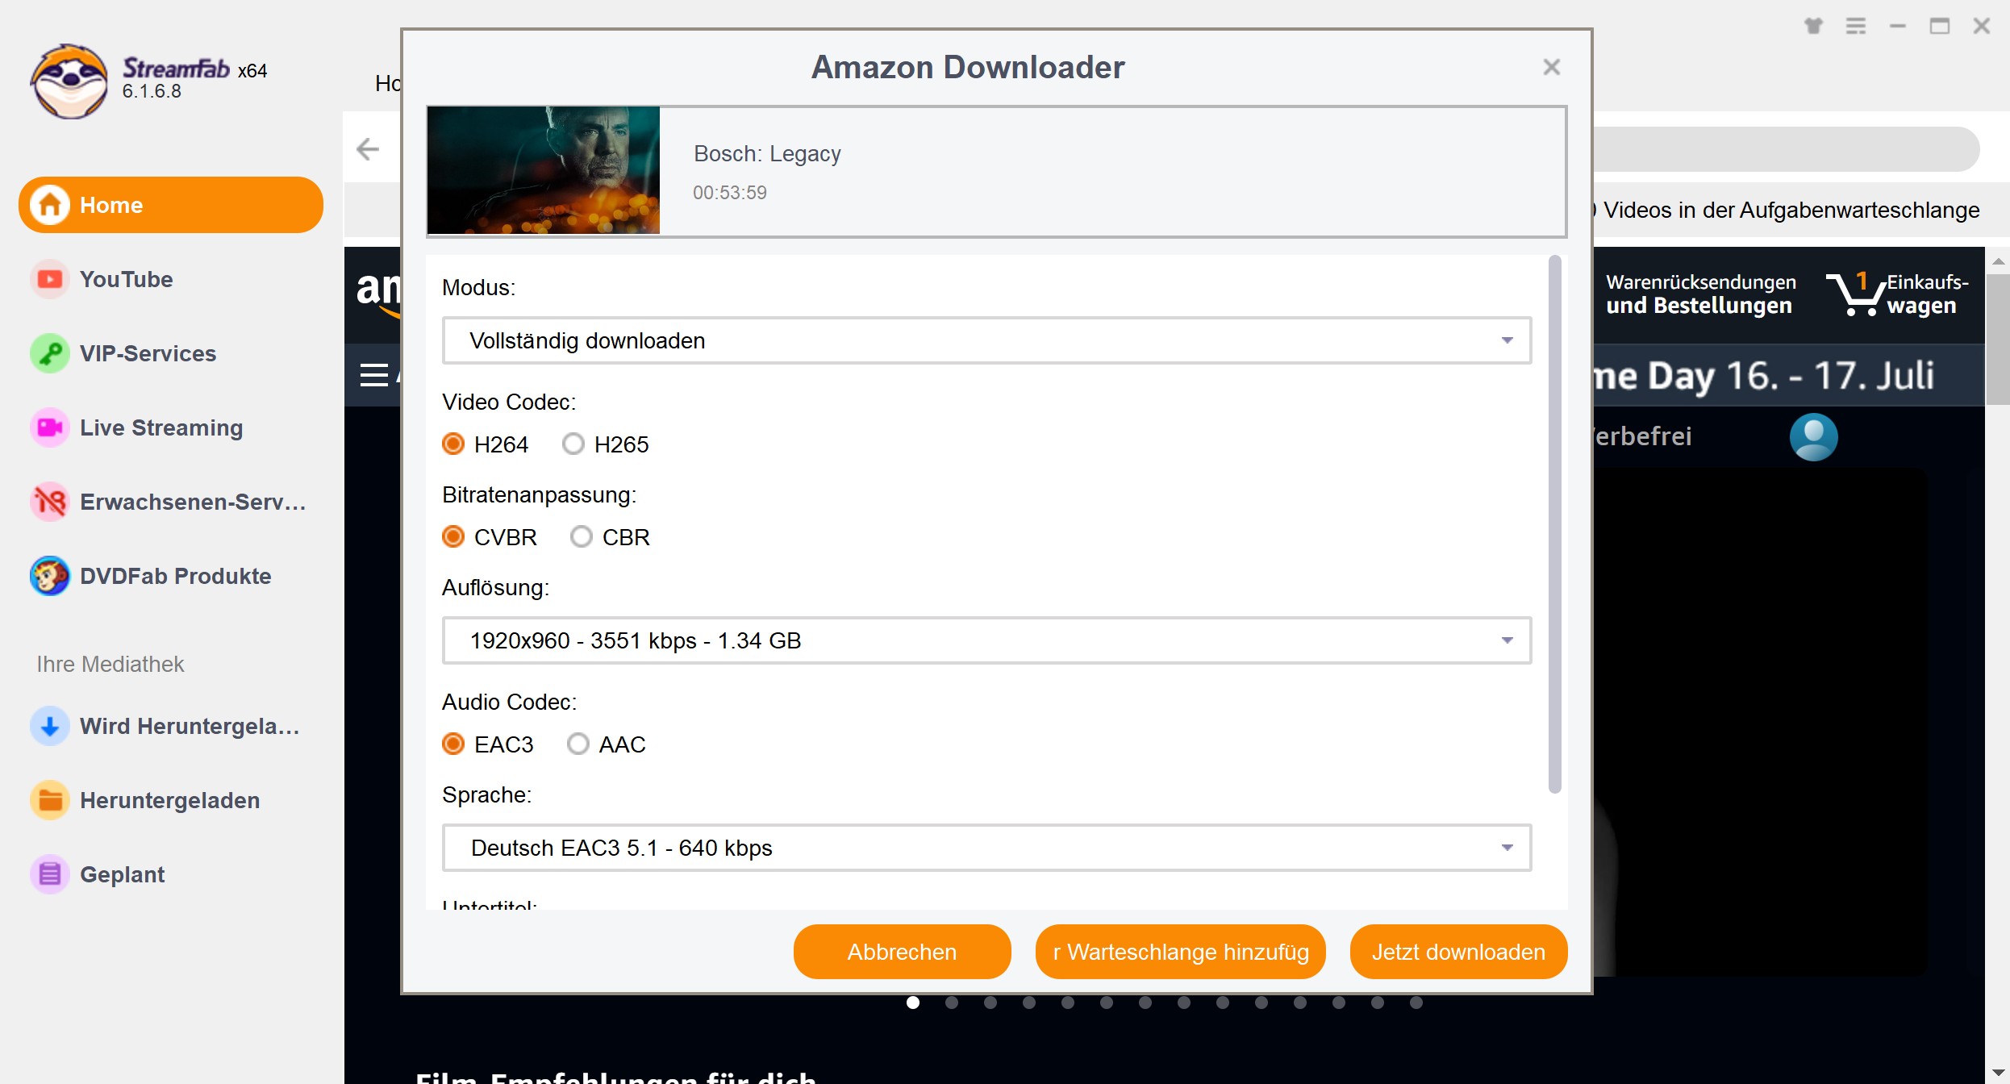Click the browser address bar
Screen dimensions: 2010x1084
tap(1786, 149)
